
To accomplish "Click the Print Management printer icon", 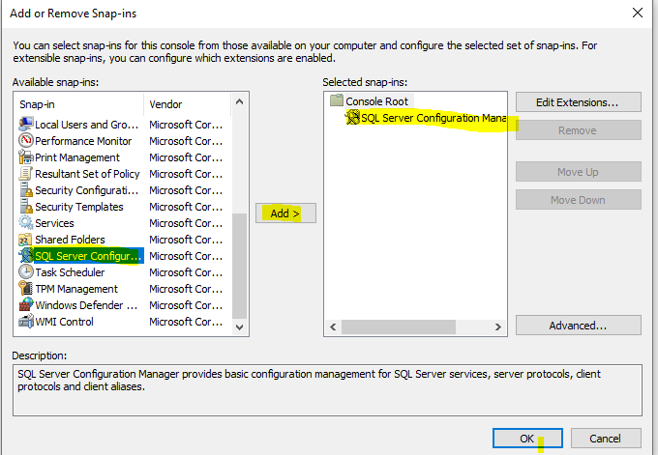I will coord(26,157).
